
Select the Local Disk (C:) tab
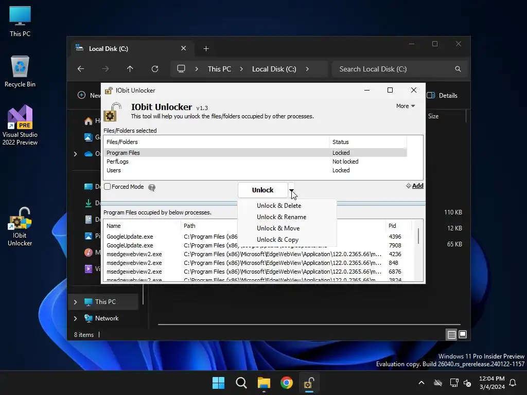[131, 49]
